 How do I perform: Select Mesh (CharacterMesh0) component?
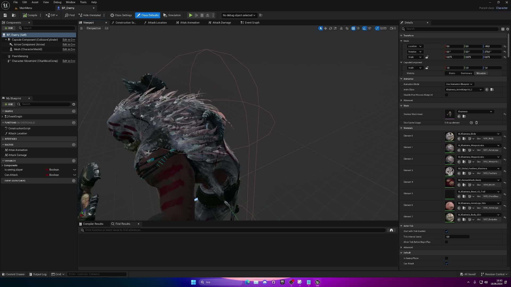pyautogui.click(x=28, y=49)
